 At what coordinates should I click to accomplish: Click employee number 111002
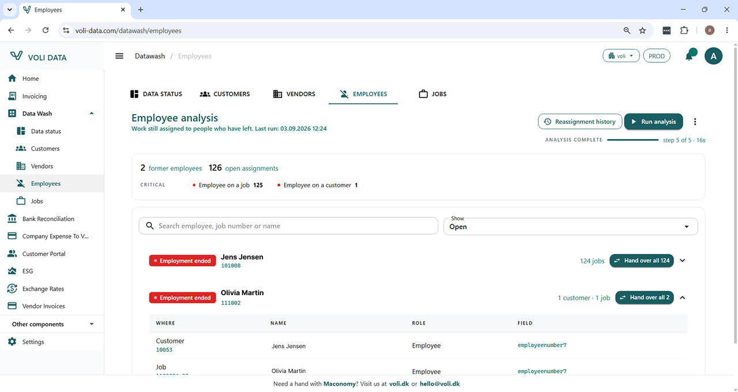tap(231, 303)
